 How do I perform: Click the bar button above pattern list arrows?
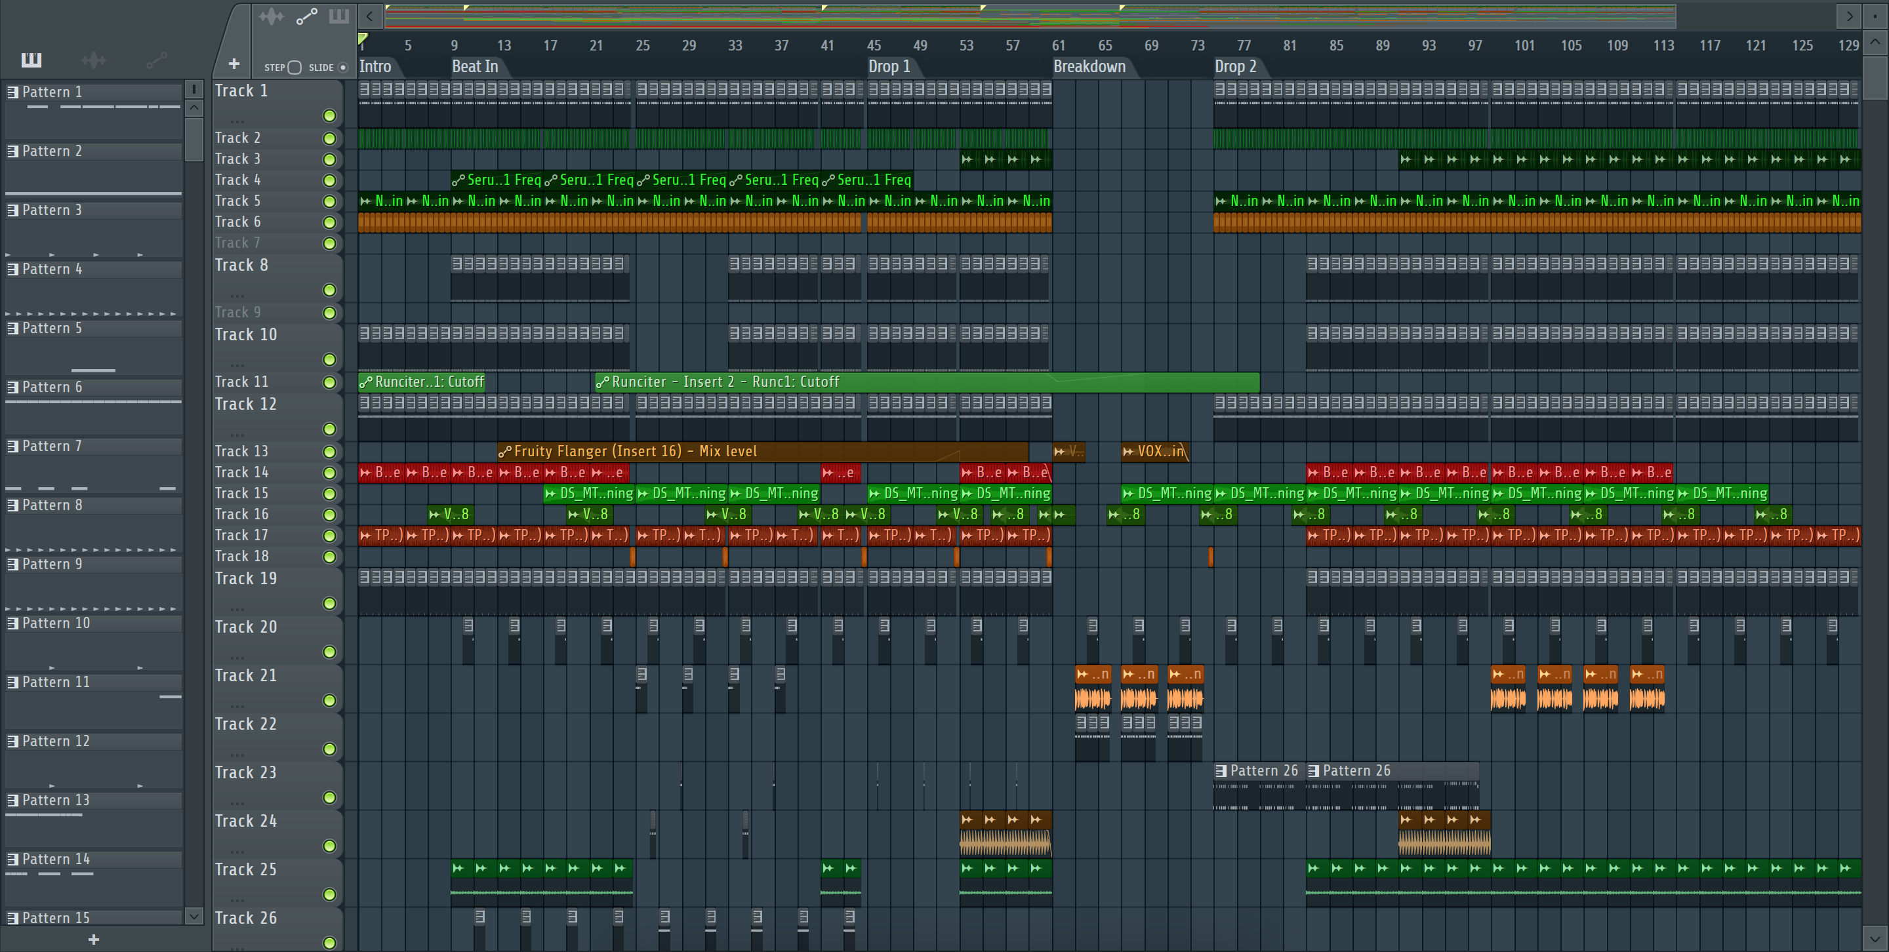coord(193,89)
